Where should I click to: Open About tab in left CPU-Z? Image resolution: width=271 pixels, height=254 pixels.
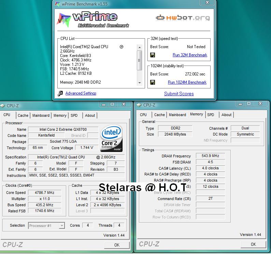(90, 115)
